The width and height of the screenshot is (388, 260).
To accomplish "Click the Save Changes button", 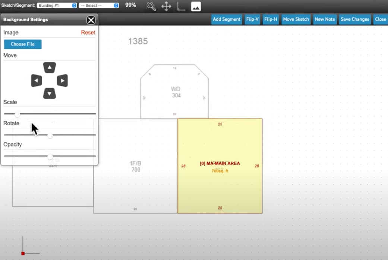I will coord(355,19).
